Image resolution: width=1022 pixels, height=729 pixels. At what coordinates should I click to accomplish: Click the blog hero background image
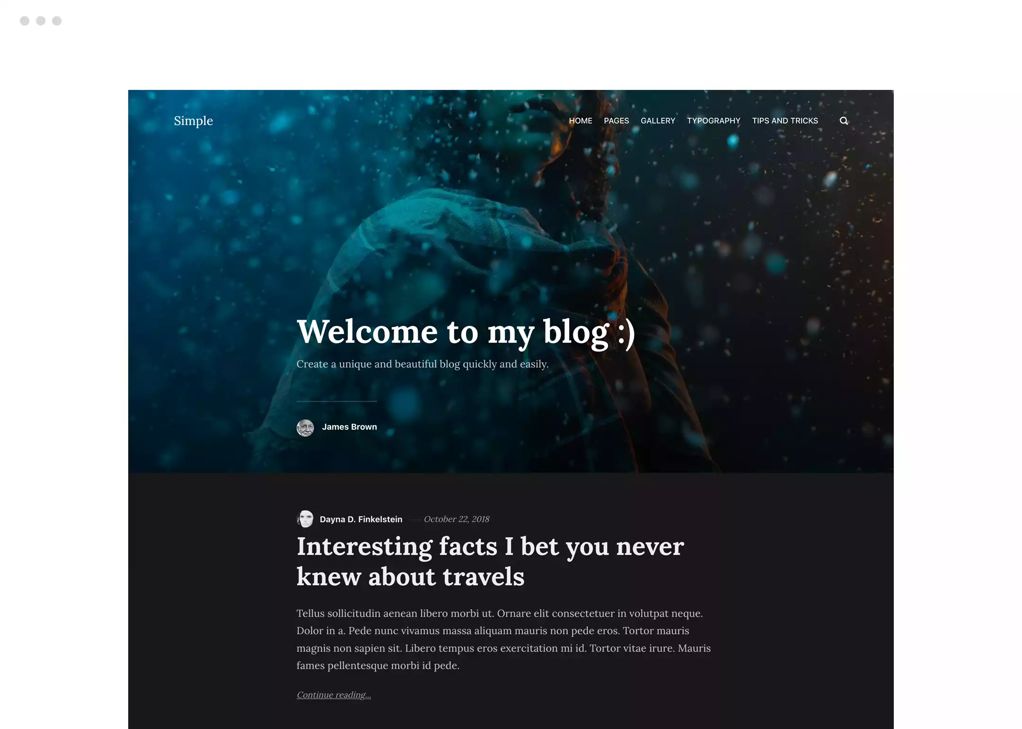click(x=511, y=281)
